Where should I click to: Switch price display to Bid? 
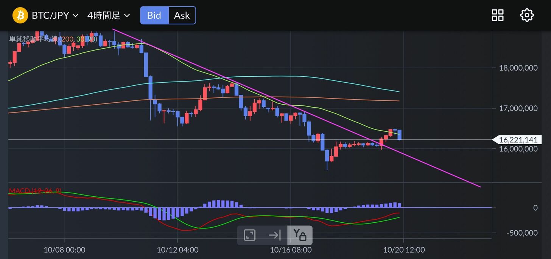tap(154, 15)
